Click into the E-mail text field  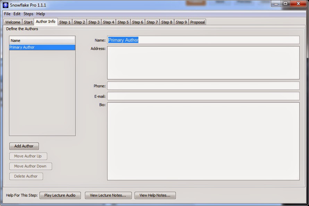click(x=203, y=96)
